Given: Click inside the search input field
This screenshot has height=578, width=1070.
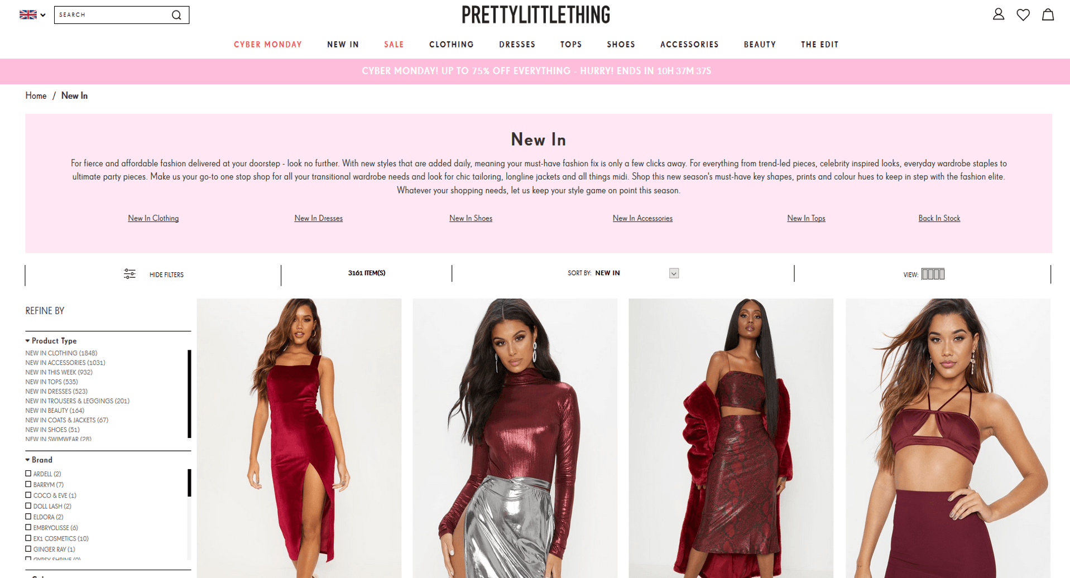Looking at the screenshot, I should tap(112, 15).
